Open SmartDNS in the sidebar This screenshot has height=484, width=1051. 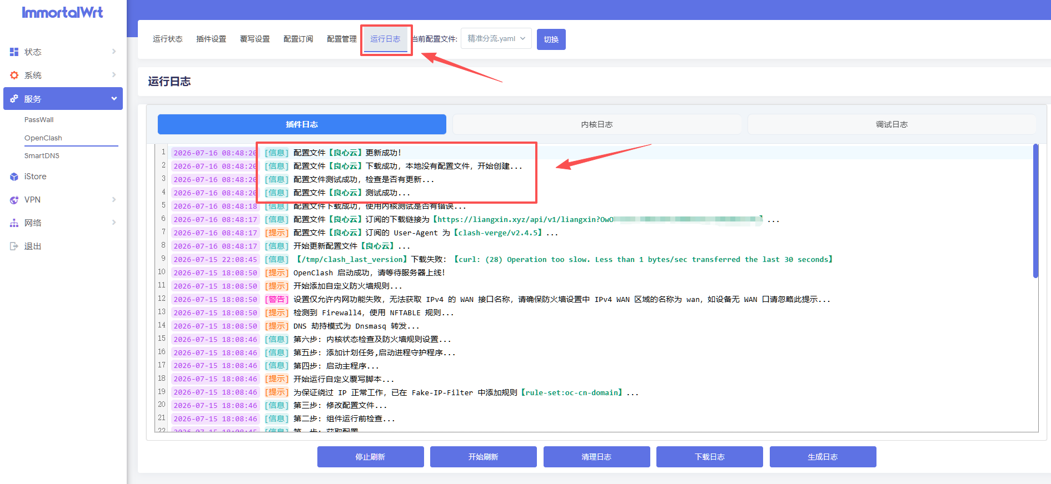42,156
